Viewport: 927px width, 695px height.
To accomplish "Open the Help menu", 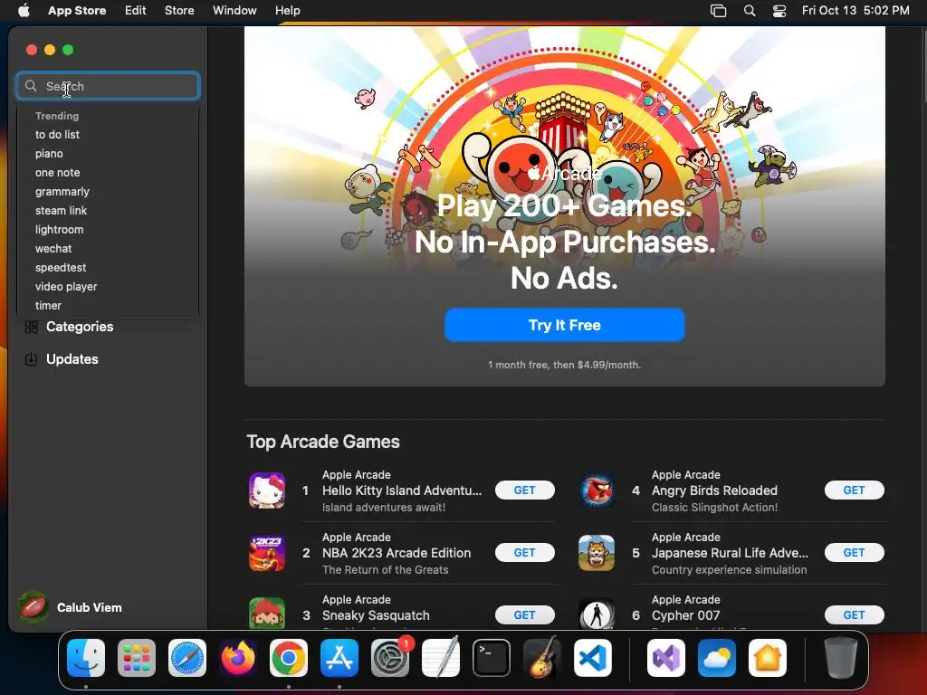I will click(x=287, y=11).
